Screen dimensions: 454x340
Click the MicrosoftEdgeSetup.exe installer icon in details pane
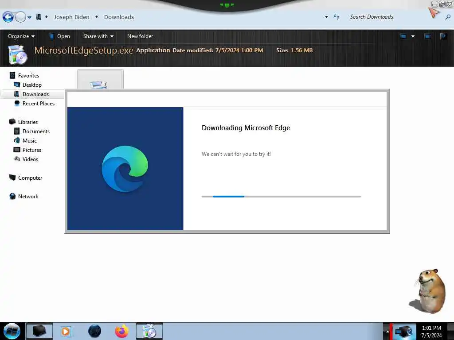pyautogui.click(x=18, y=54)
